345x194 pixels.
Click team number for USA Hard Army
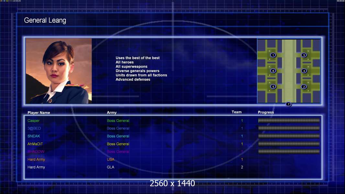point(242,159)
